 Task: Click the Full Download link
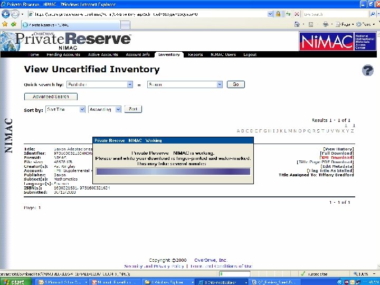point(337,154)
